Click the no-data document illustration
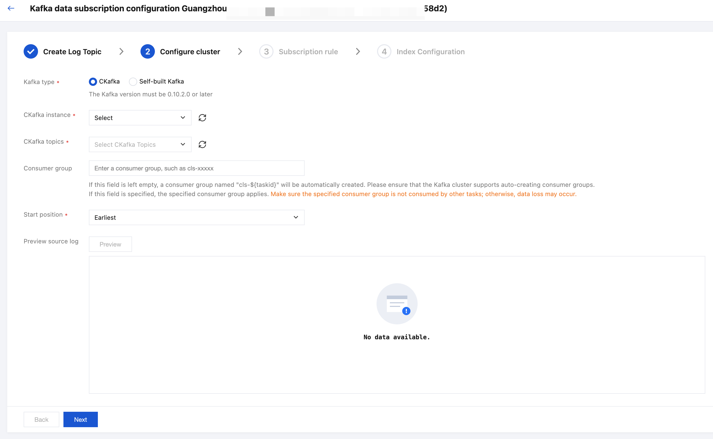This screenshot has height=439, width=713. [x=397, y=304]
